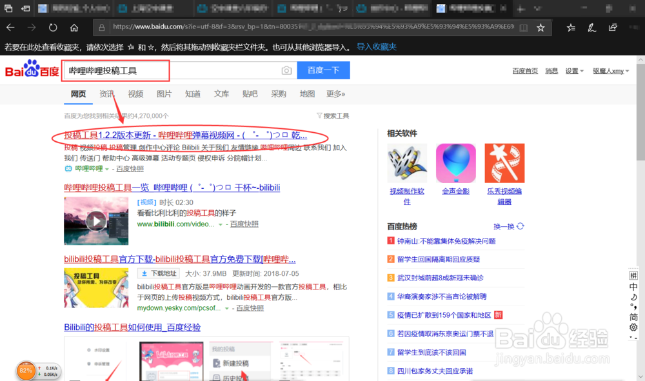Switch to the 知道 tab

(192, 94)
